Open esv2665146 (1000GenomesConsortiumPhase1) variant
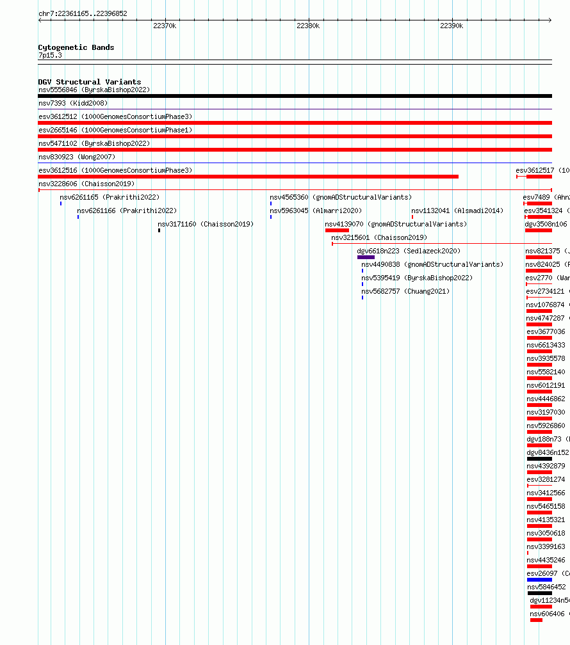570x645 pixels. [x=115, y=130]
